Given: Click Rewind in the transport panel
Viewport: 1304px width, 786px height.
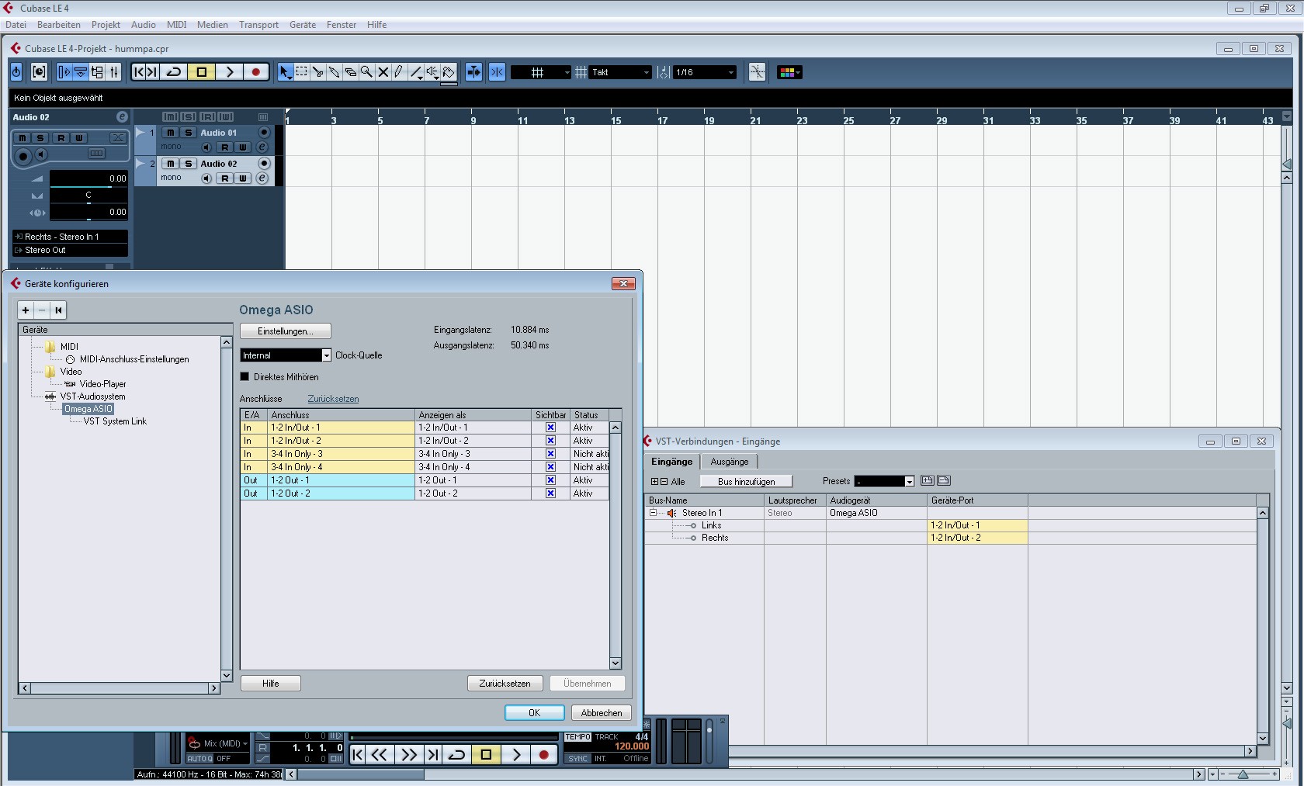Looking at the screenshot, I should tap(380, 754).
